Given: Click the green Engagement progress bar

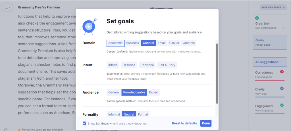Looking at the screenshot, I should pos(270,114).
